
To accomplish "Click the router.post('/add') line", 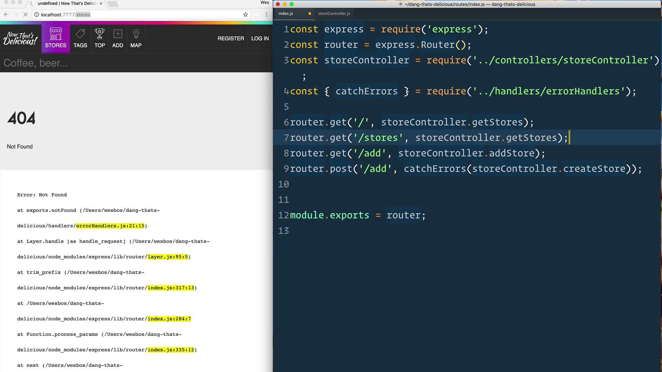I will coord(466,169).
